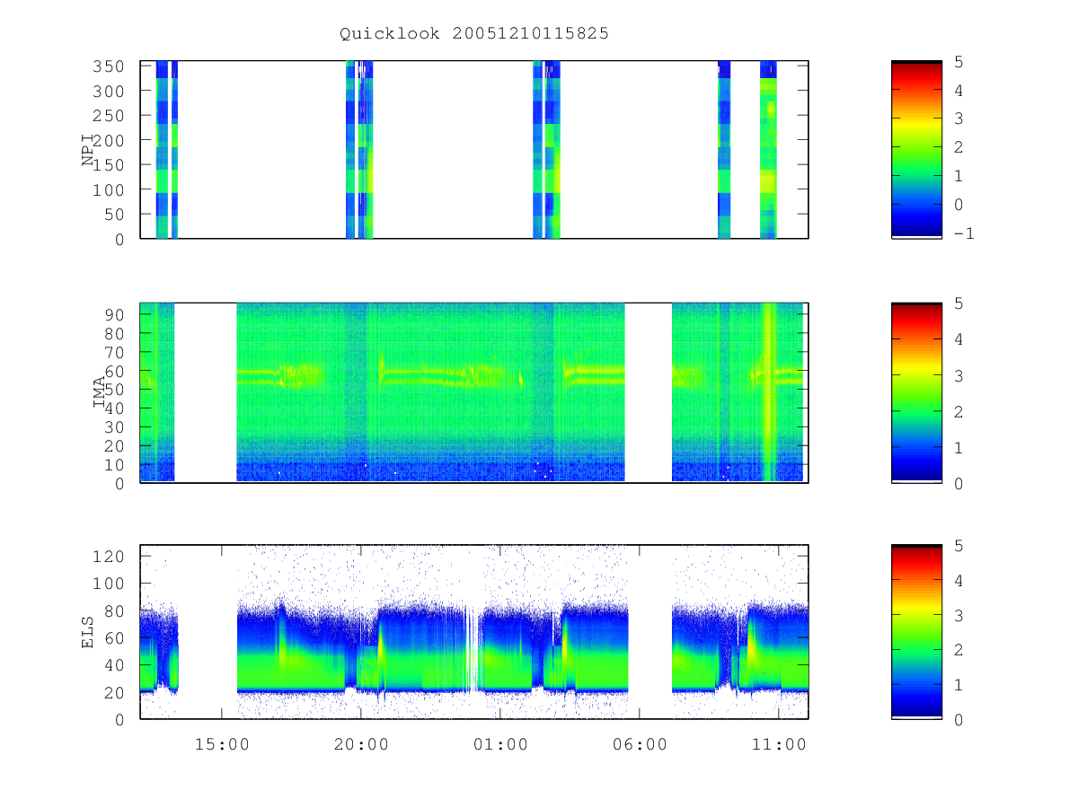Select the ELS panel color bar
Viewport: 1078px width, 808px height.
click(916, 631)
